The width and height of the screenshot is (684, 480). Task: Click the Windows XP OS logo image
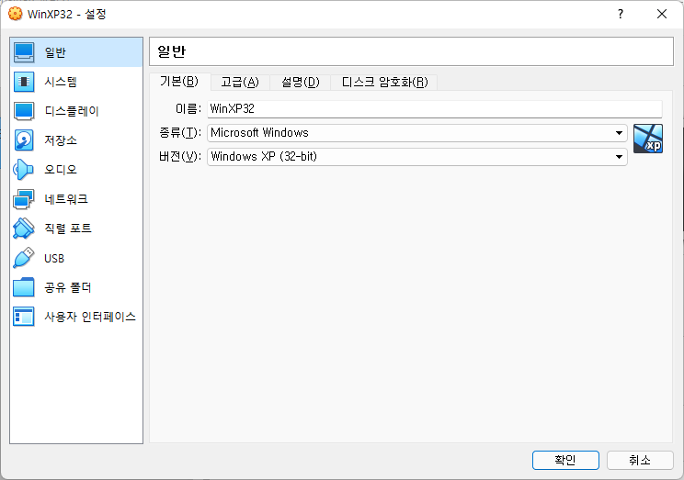648,139
